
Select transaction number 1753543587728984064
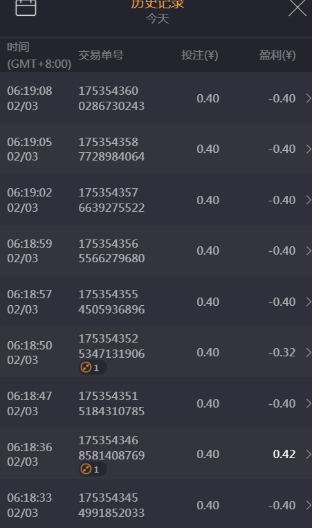pos(111,149)
